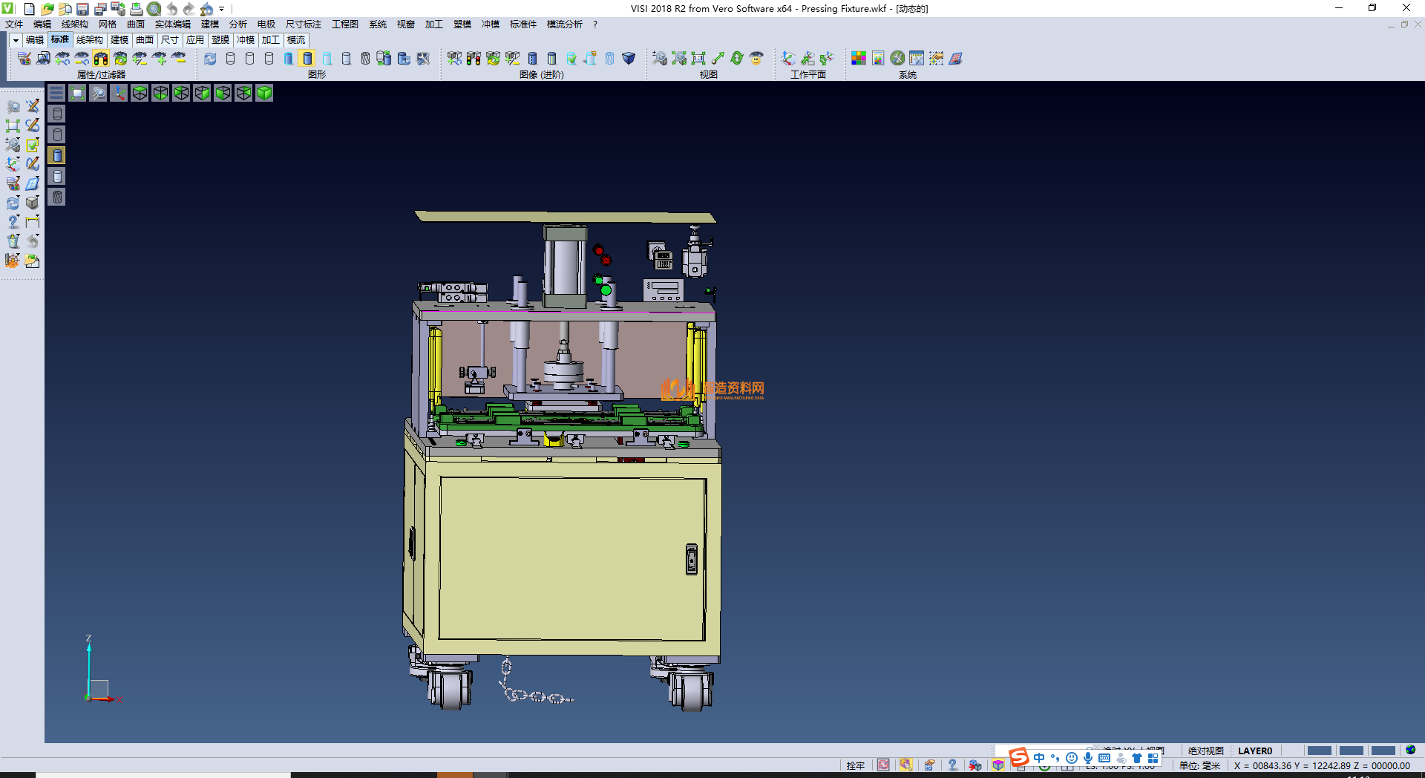This screenshot has width=1425, height=778.
Task: Click the first blue color swatch in status bar
Action: (1319, 751)
